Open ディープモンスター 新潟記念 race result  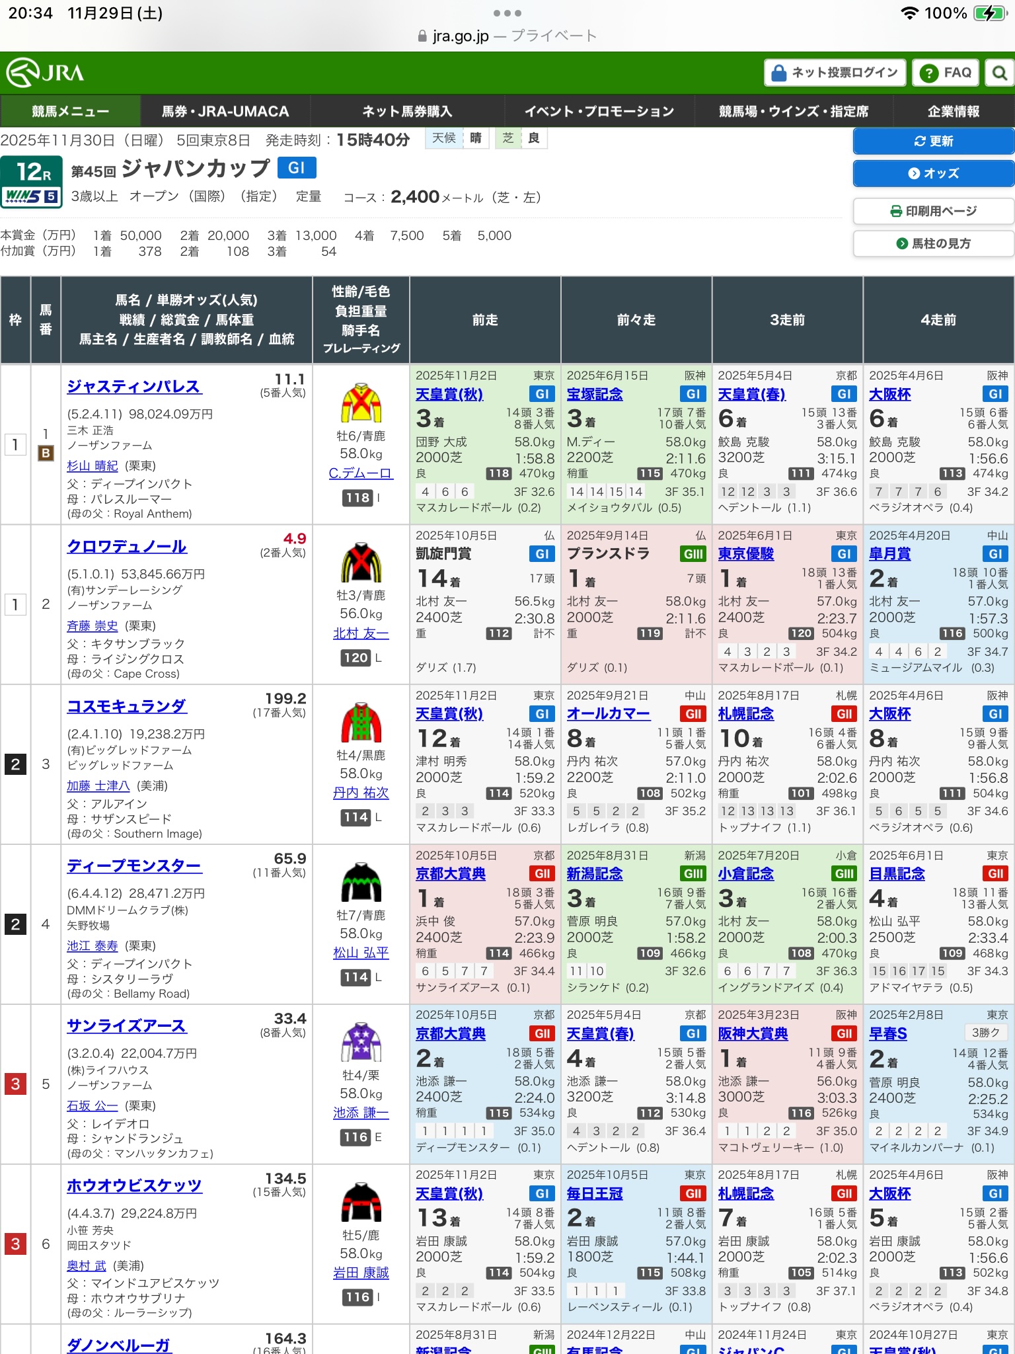[x=595, y=874]
